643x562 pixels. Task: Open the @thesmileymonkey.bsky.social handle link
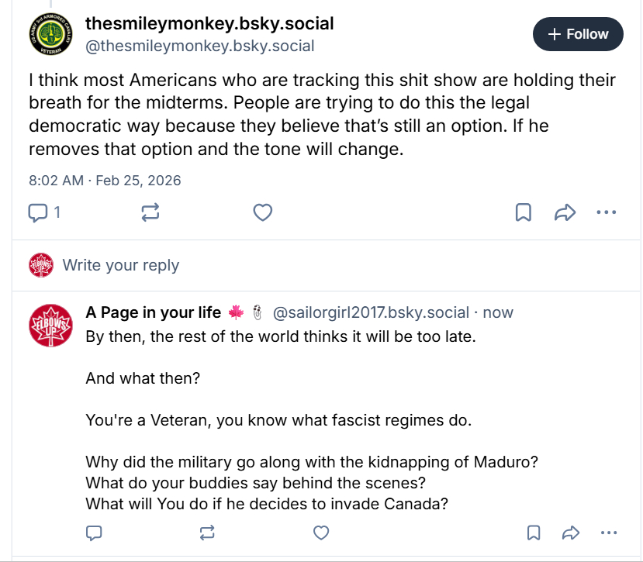click(x=199, y=46)
